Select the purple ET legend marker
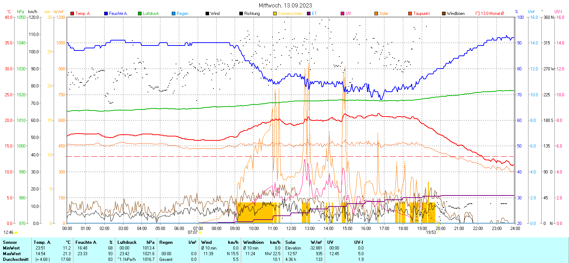 (309, 14)
